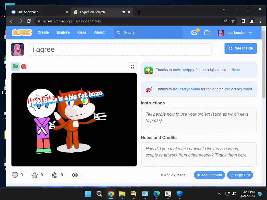This screenshot has height=200, width=267.
Task: Open Windows taskbar search
Action: 99,194
